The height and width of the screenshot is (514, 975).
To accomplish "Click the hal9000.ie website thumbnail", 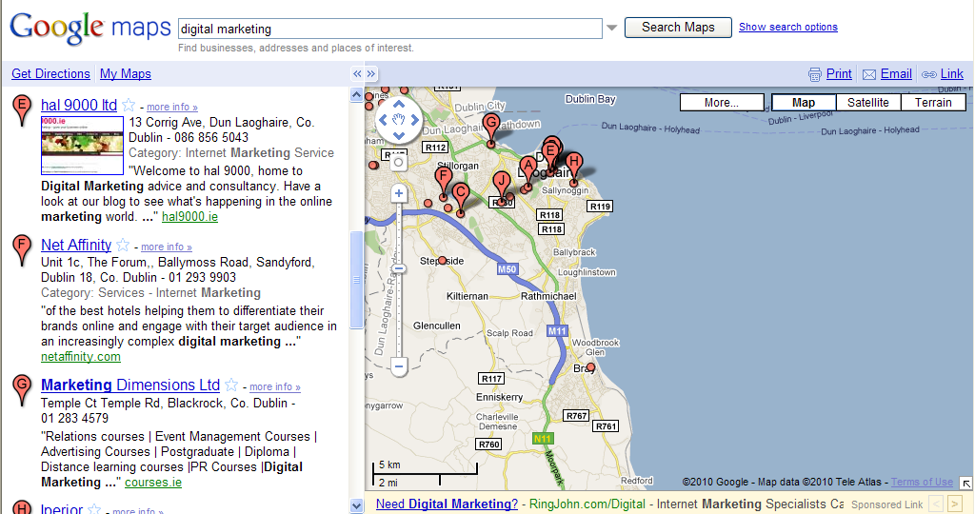I will pos(82,146).
